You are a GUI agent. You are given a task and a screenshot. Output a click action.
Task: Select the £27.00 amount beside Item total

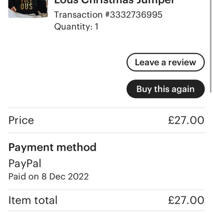tap(186, 200)
